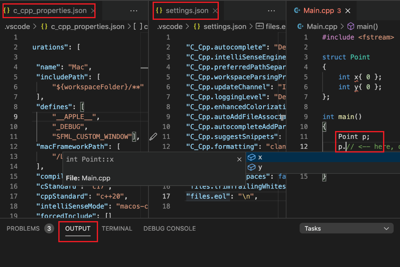Close the Main.cpp tab
The image size is (400, 267).
point(348,11)
